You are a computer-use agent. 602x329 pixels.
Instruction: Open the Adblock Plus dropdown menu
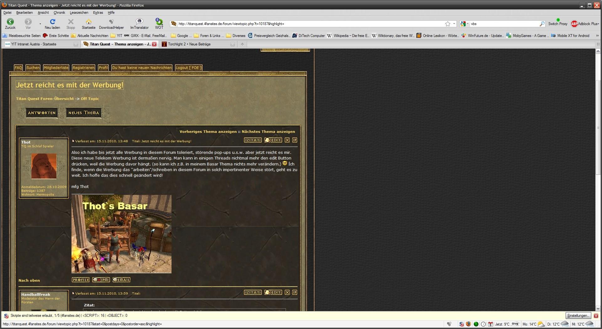pyautogui.click(x=585, y=24)
